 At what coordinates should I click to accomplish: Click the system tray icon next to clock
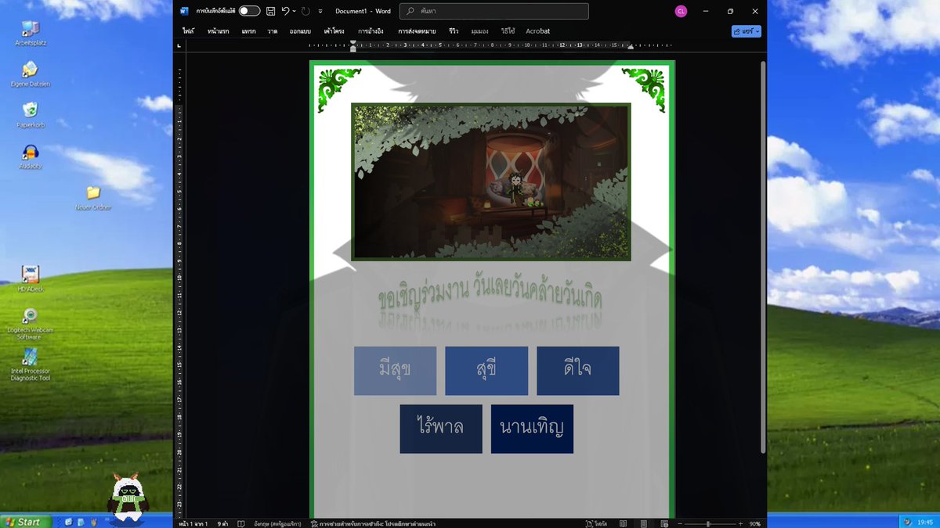tap(907, 522)
